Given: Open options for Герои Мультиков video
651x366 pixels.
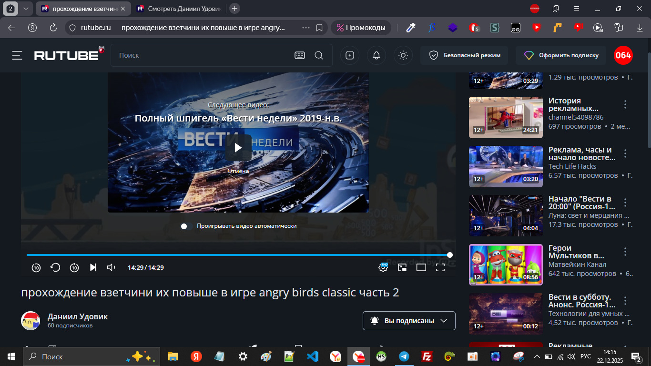Looking at the screenshot, I should tap(626, 251).
